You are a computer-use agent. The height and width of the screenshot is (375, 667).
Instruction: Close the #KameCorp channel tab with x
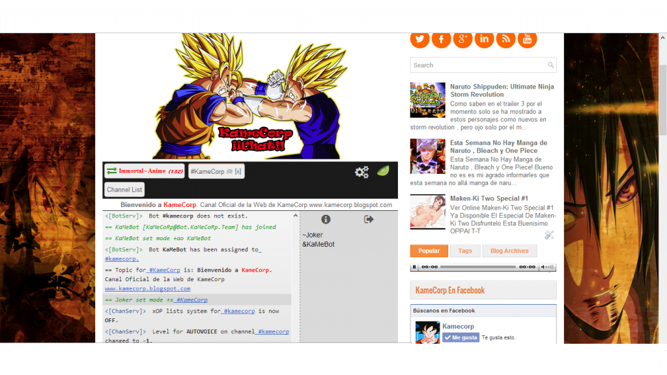(238, 171)
